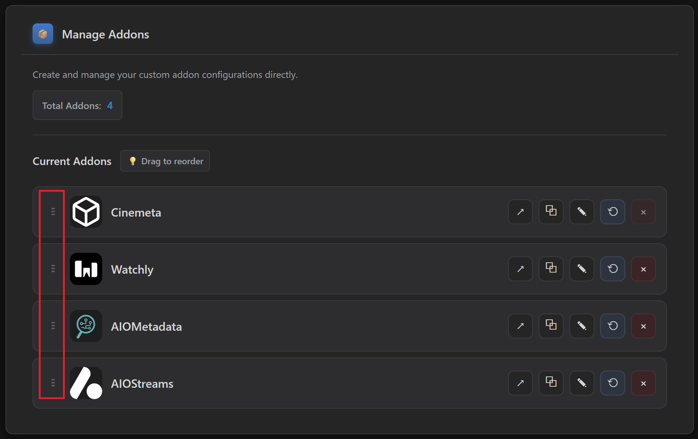This screenshot has width=698, height=439.
Task: Click the Total Addons counter
Action: [x=77, y=105]
